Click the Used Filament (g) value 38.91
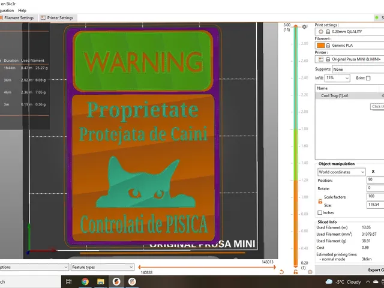The image size is (384, 288). click(366, 241)
